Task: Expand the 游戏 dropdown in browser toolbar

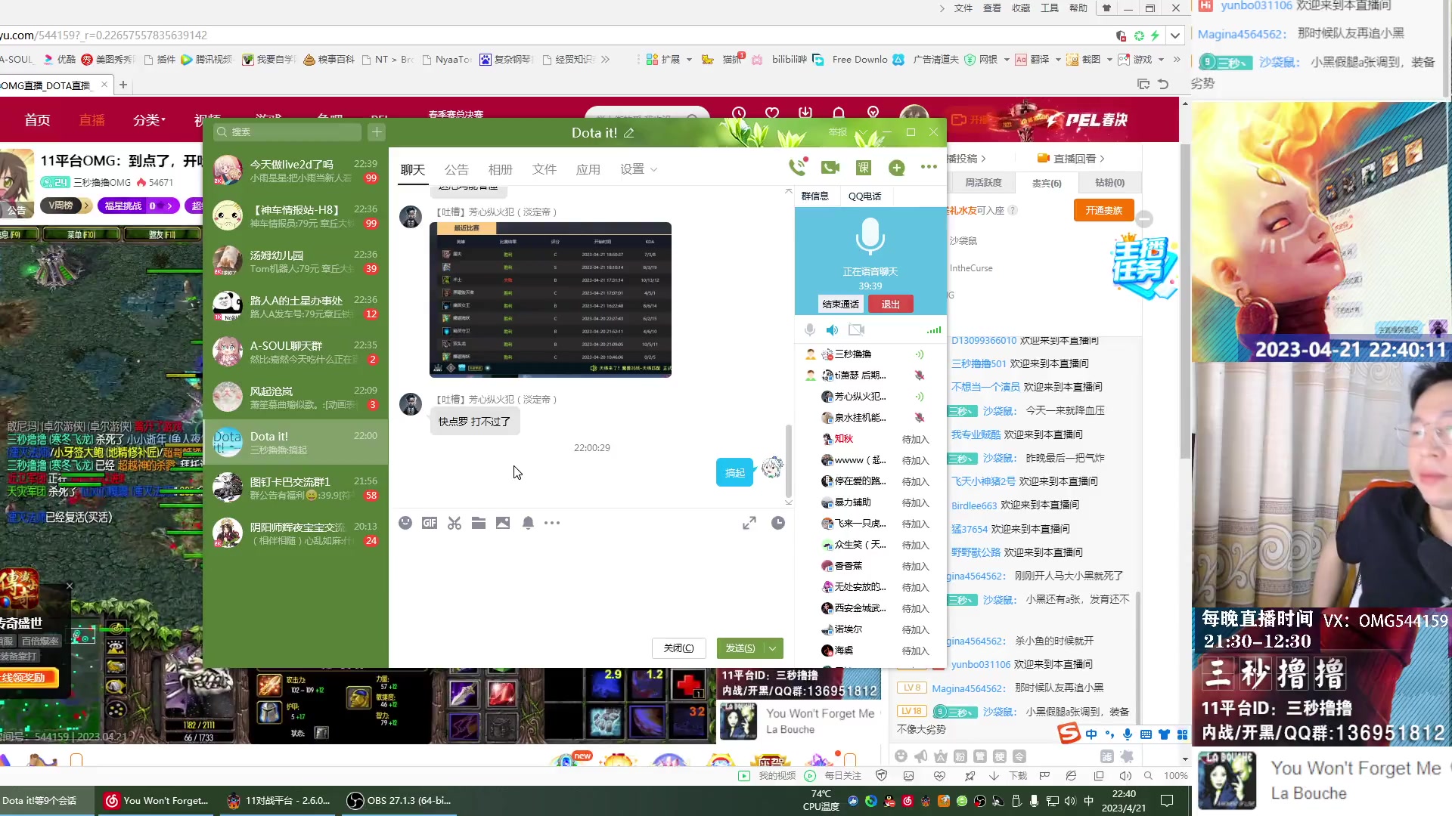Action: [1161, 60]
